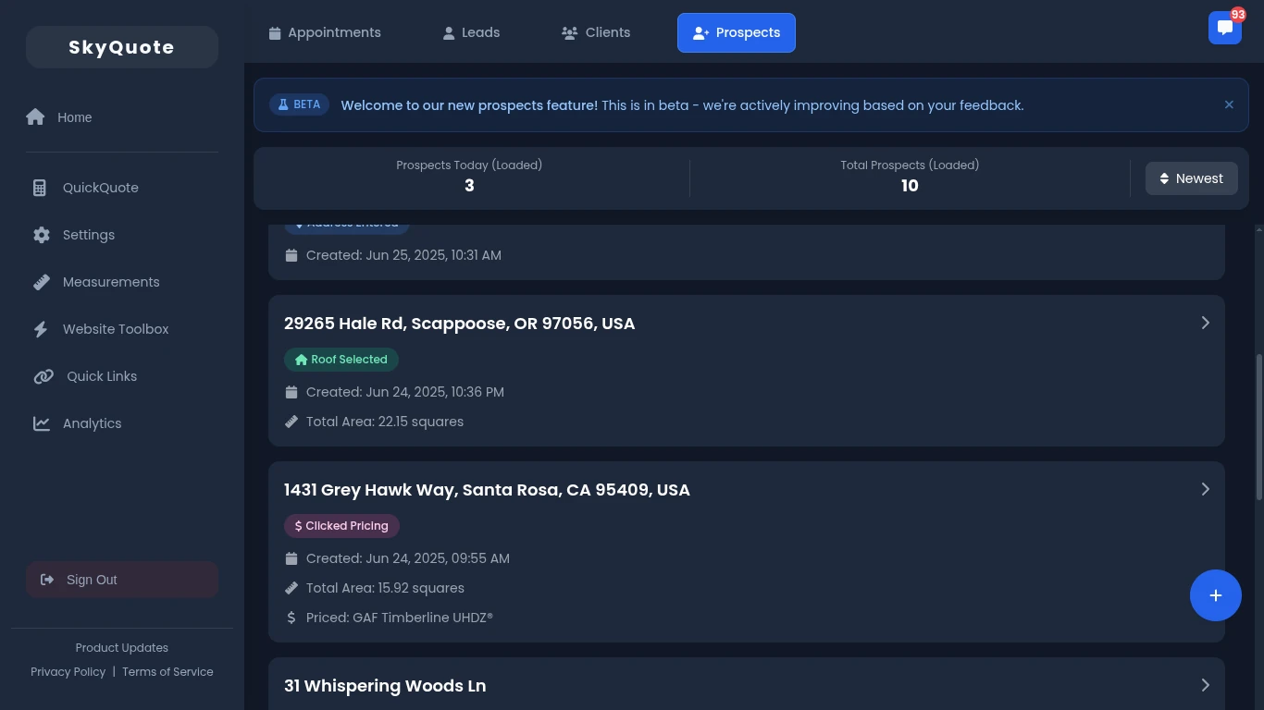This screenshot has width=1264, height=710.
Task: Open Home from the sidebar
Action: pos(122,117)
